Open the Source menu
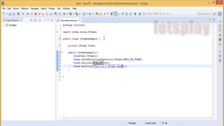Screen dimensions: 224x126 click(16, 8)
